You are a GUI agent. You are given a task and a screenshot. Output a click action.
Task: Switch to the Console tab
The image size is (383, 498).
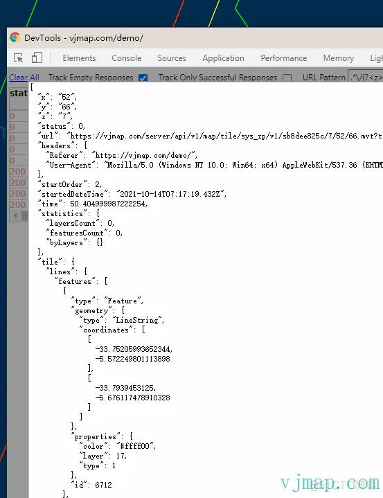point(126,58)
